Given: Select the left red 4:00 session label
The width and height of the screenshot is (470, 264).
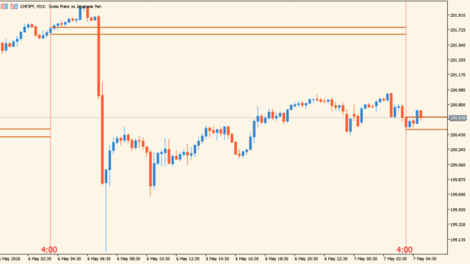Looking at the screenshot, I should (49, 249).
